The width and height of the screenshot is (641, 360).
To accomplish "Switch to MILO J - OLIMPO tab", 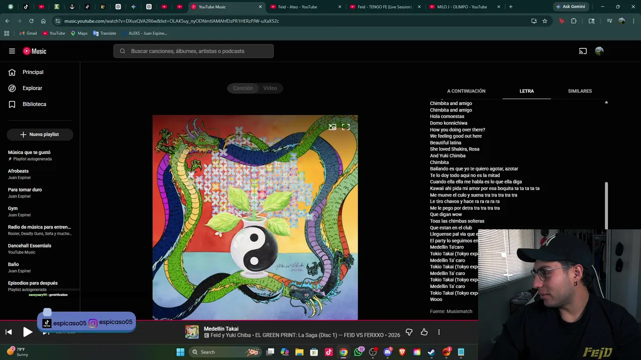I will pos(464,7).
